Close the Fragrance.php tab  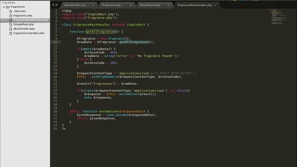tap(131, 6)
